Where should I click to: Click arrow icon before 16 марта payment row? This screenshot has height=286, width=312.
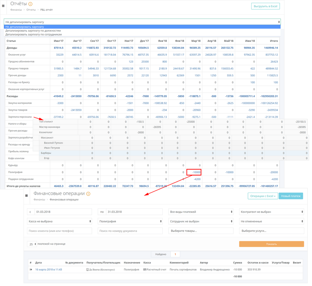pos(31,269)
